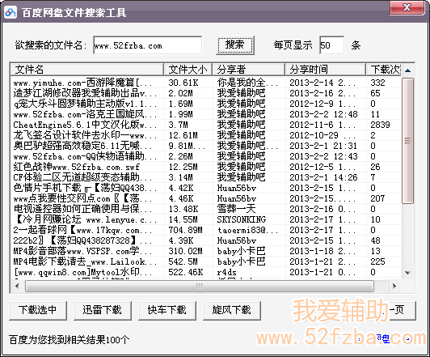Select row www.52fzba.com-QQ侠物语辅助
This screenshot has width=430, height=357.
coord(206,156)
